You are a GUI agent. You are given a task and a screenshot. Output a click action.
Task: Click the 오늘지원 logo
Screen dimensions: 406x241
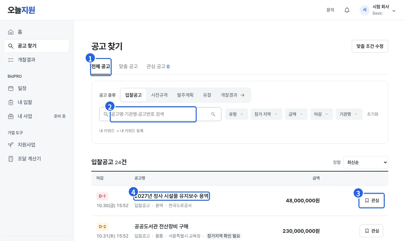point(21,10)
